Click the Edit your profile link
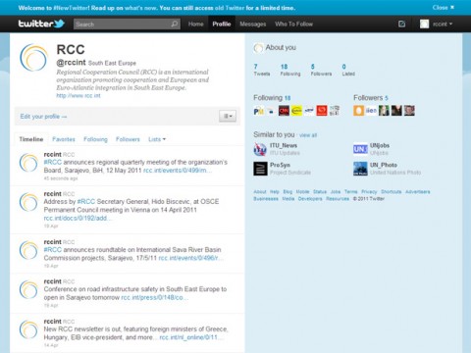This screenshot has height=353, width=471. pos(43,117)
